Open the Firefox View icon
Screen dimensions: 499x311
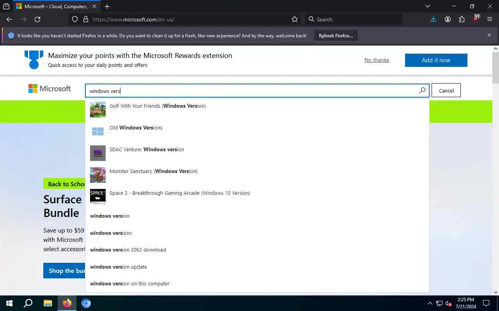point(6,6)
